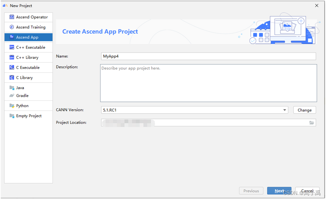Click the C++ Library icon
The height and width of the screenshot is (199, 326).
(12, 57)
